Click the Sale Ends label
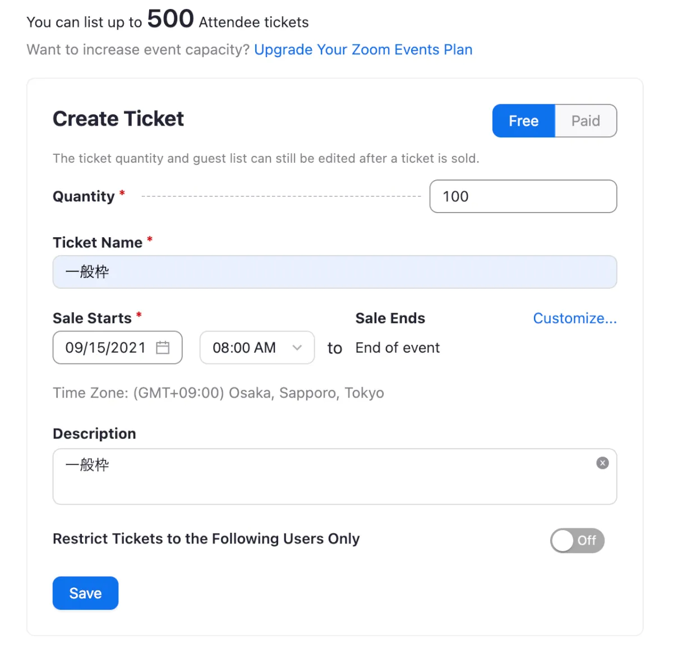This screenshot has width=673, height=654. tap(390, 318)
